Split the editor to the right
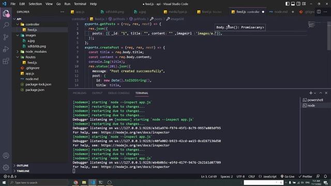This screenshot has height=186, width=331. [319, 12]
